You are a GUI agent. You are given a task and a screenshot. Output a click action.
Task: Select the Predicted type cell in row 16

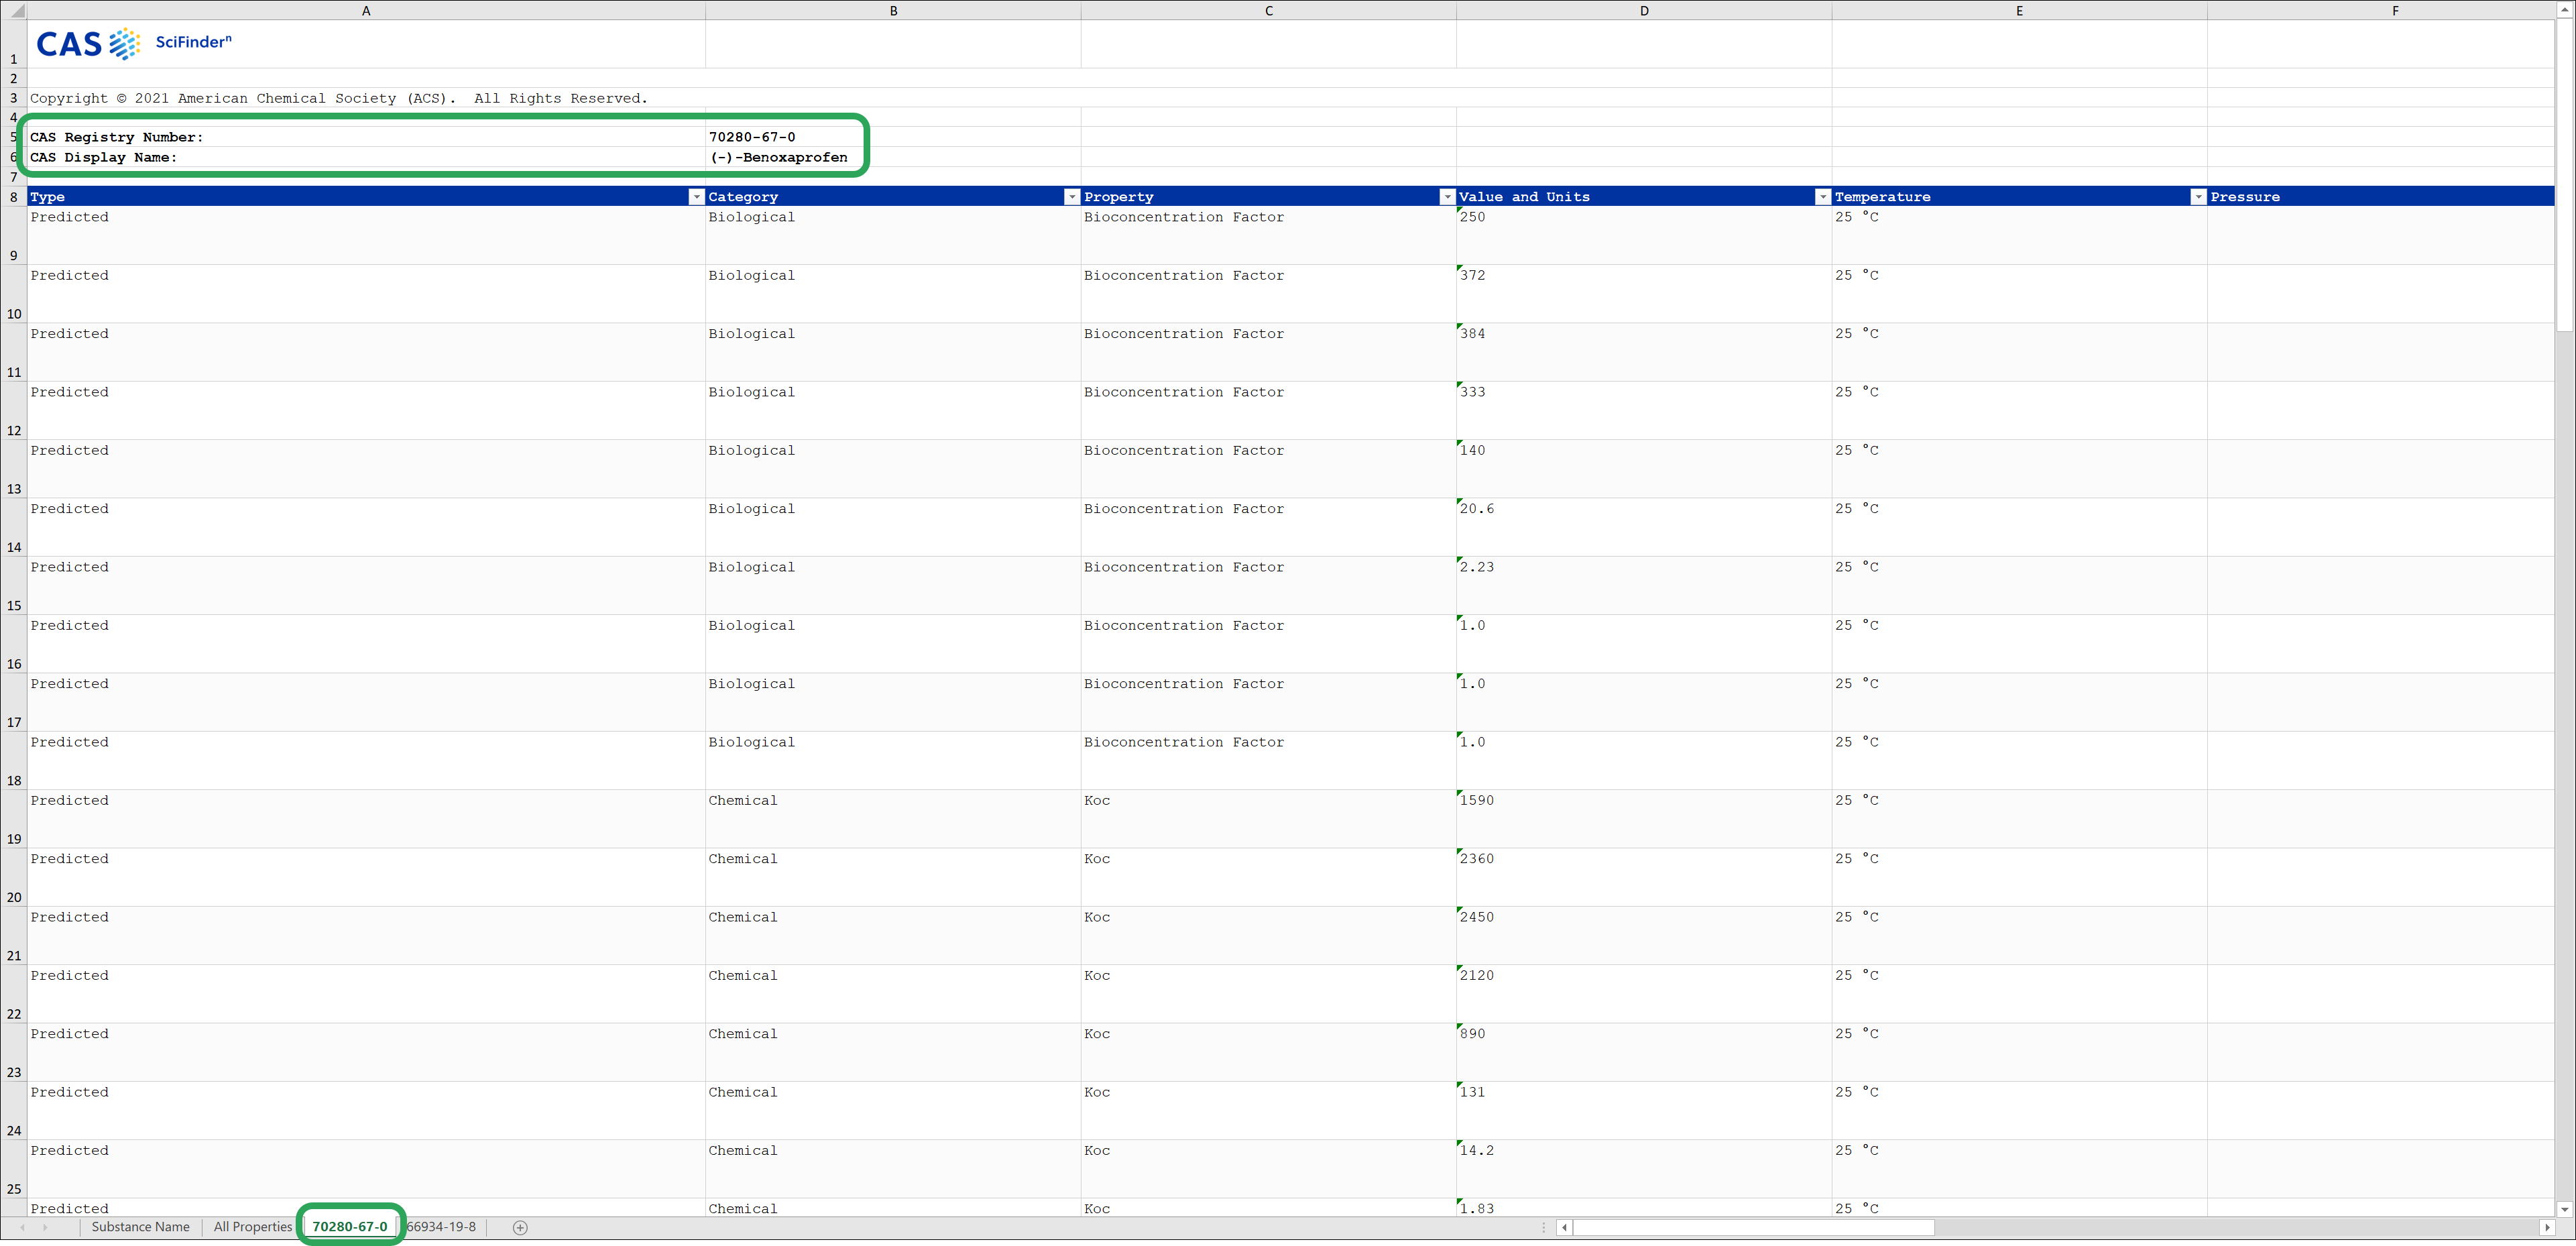click(366, 644)
